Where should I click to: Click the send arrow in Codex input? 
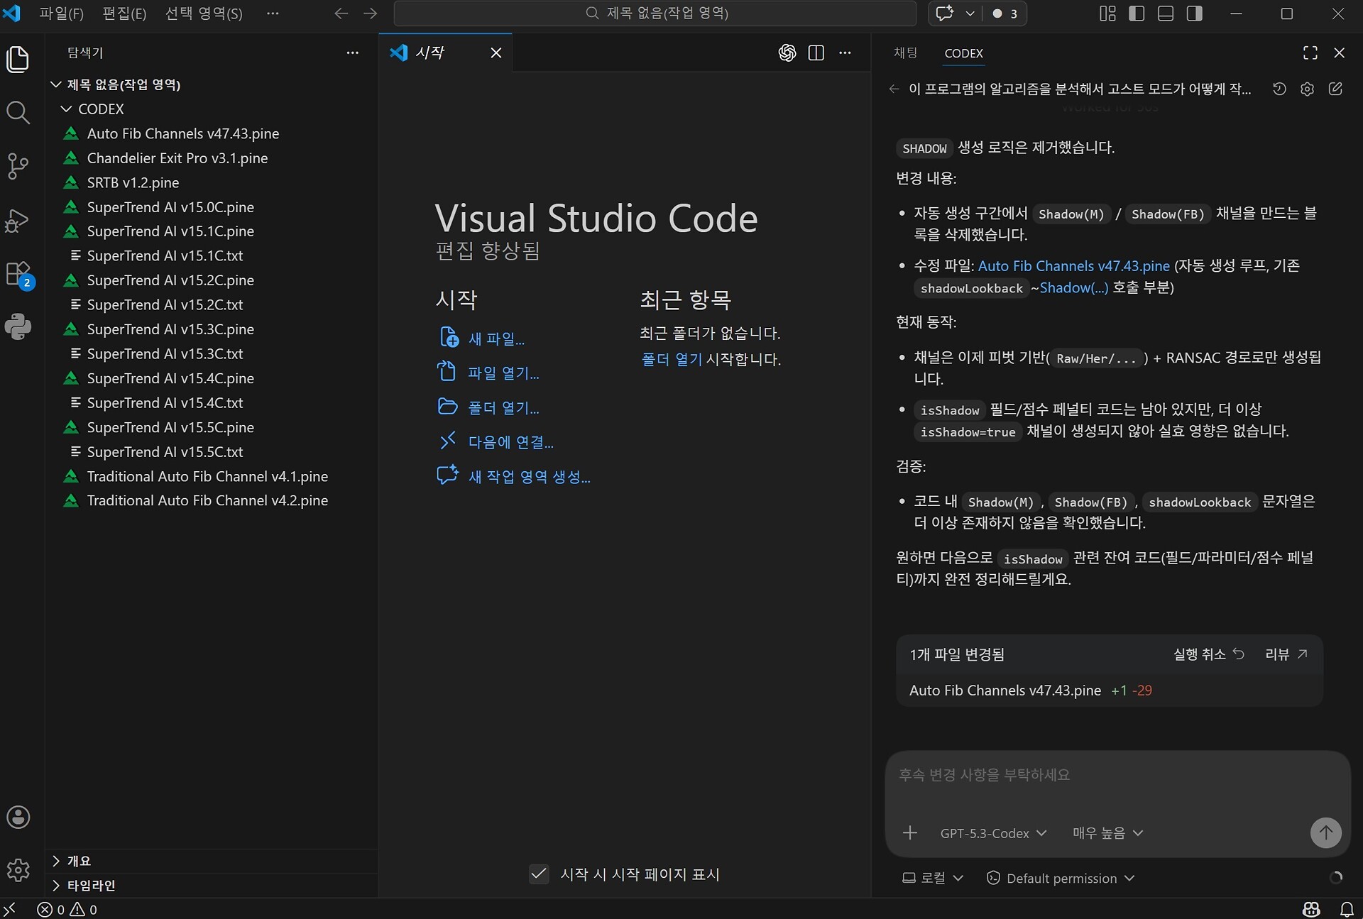1325,832
